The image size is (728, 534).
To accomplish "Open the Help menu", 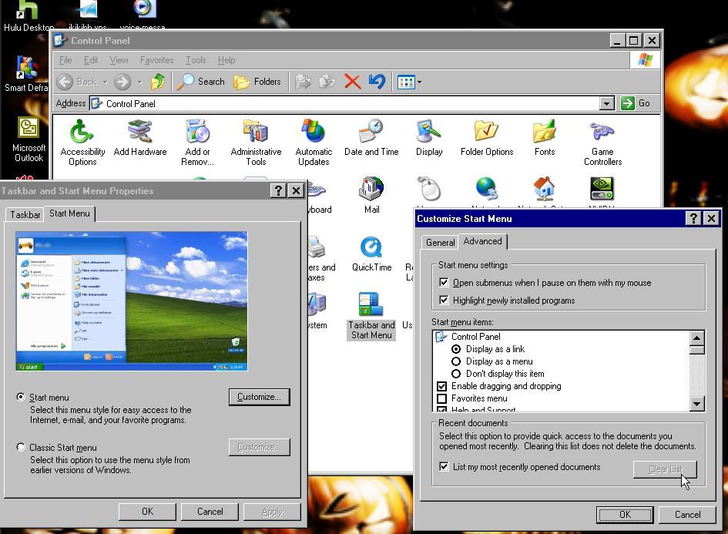I will click(226, 60).
